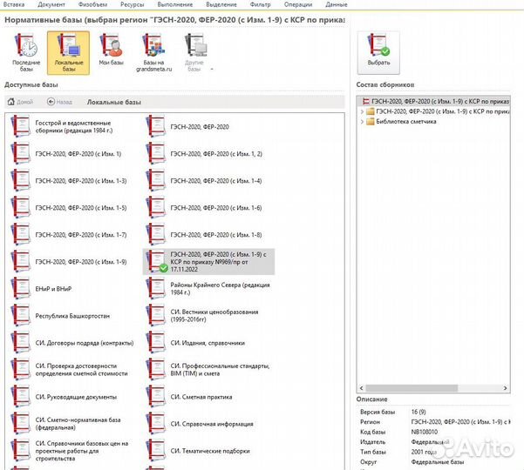Screen dimensions: 524x470
Task: Choose ГЭСН-2020, ФЕР-2020 (с Изм. 1-5)
Action: click(78, 208)
